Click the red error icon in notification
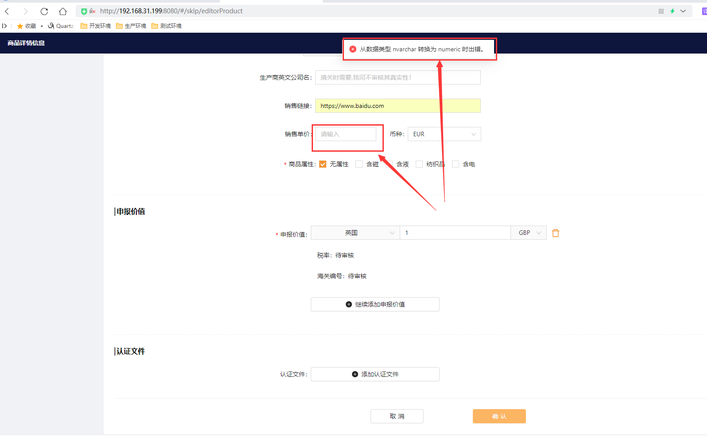The width and height of the screenshot is (707, 437). point(353,49)
